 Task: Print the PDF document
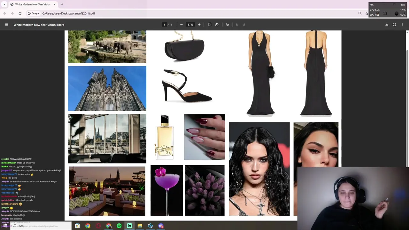click(395, 25)
